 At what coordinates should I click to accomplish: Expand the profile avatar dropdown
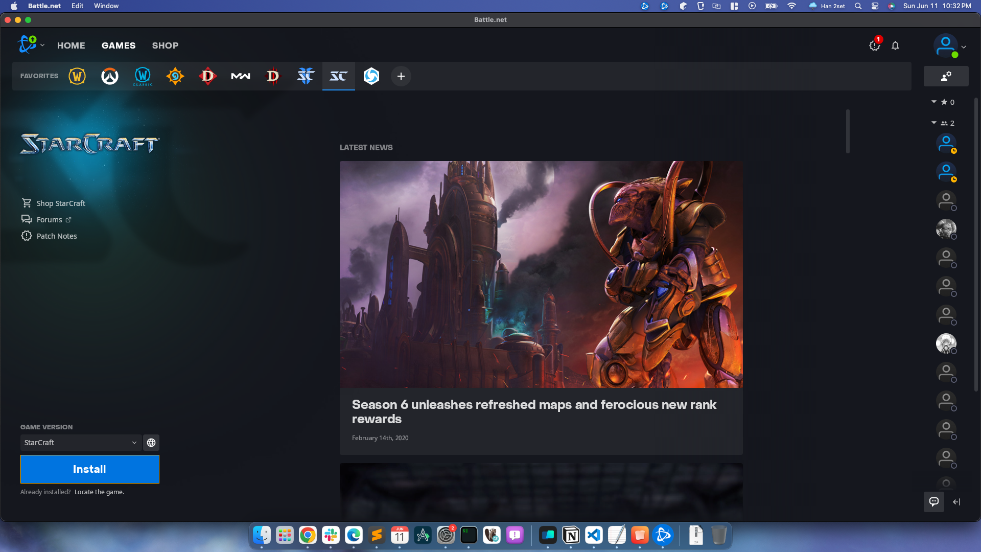pyautogui.click(x=963, y=47)
